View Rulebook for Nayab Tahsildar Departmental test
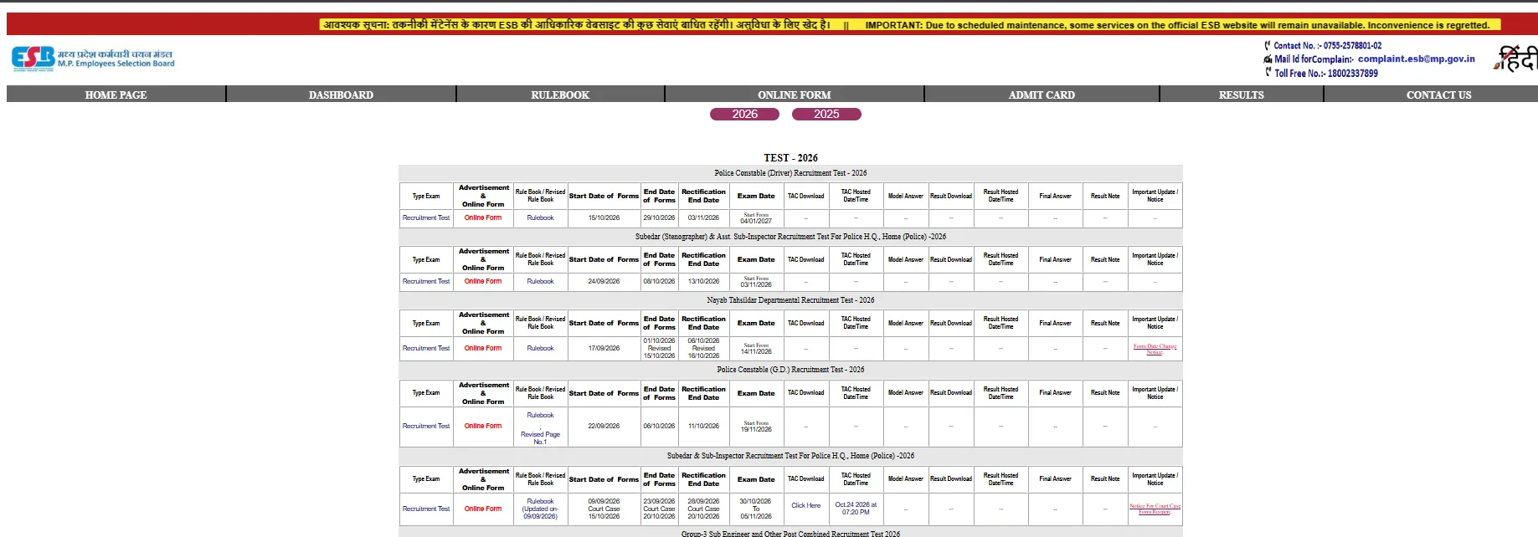This screenshot has height=537, width=1538. click(x=540, y=348)
